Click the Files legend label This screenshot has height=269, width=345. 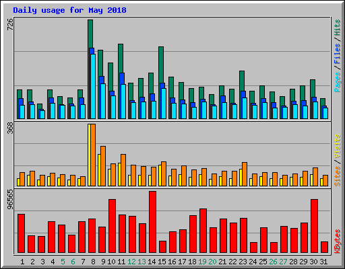(x=338, y=54)
